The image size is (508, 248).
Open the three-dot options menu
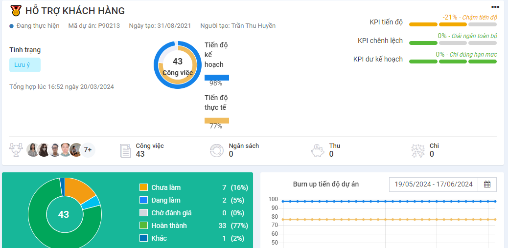[495, 7]
